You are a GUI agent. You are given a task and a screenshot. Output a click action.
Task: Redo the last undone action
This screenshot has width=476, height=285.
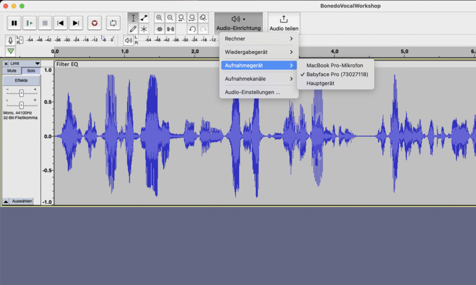203,29
